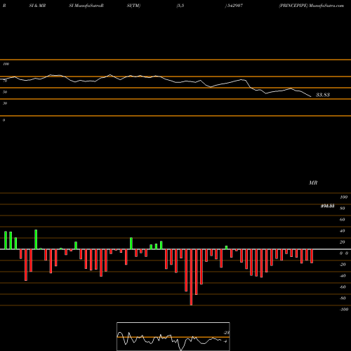The width and height of the screenshot is (351, 351).
Task: Click the SI & MR header text
Action: [37, 6]
